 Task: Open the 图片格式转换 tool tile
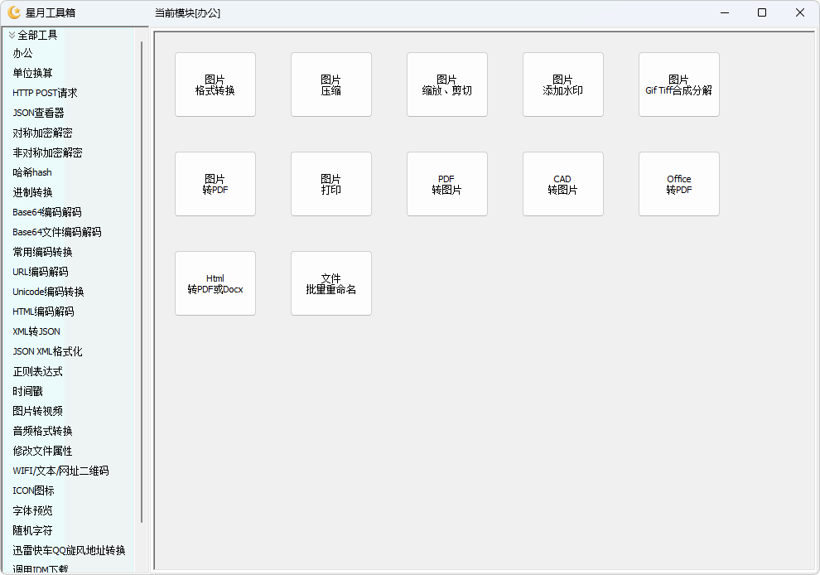[215, 85]
